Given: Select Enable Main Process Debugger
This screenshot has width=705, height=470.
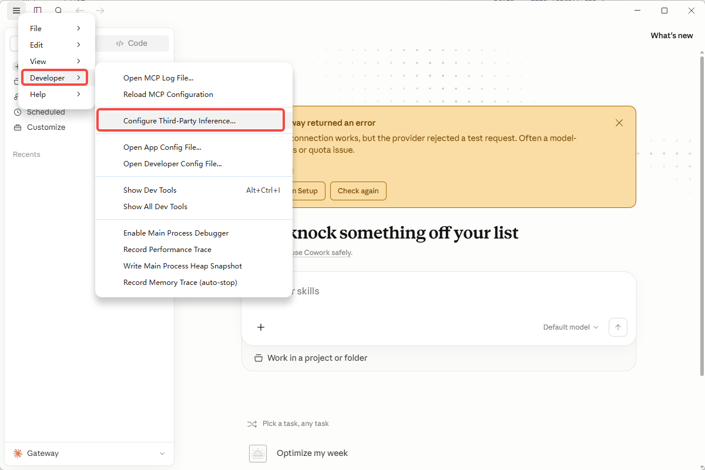Looking at the screenshot, I should click(194, 233).
